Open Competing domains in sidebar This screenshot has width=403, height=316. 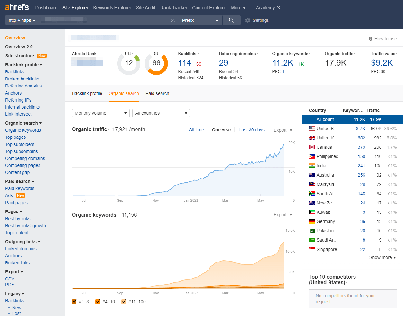tap(25, 158)
